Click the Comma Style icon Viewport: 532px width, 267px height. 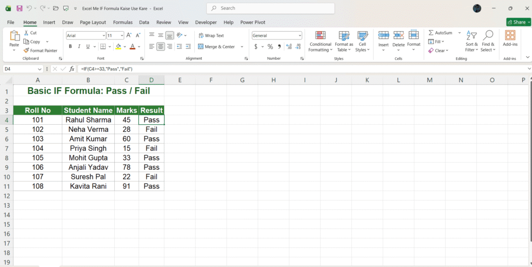(279, 46)
